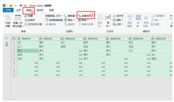Screen dimensions: 174x102
Task: Open the File (文件) tab
Action: click(8, 10)
